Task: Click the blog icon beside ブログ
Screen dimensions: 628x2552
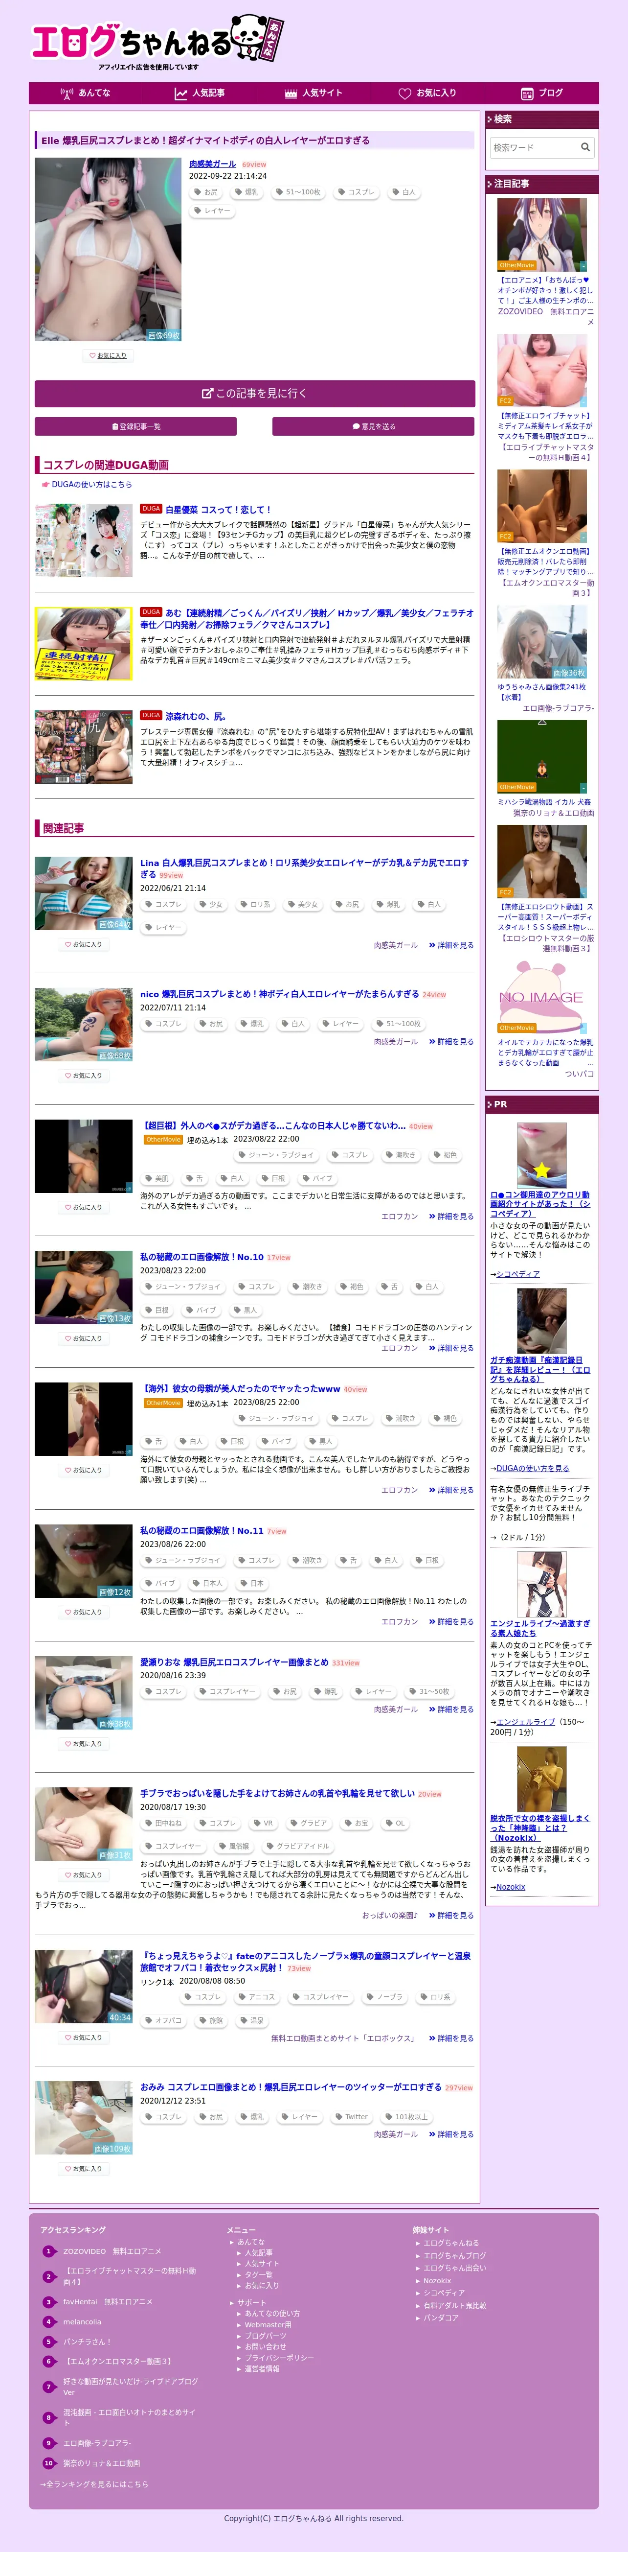Action: [x=527, y=93]
